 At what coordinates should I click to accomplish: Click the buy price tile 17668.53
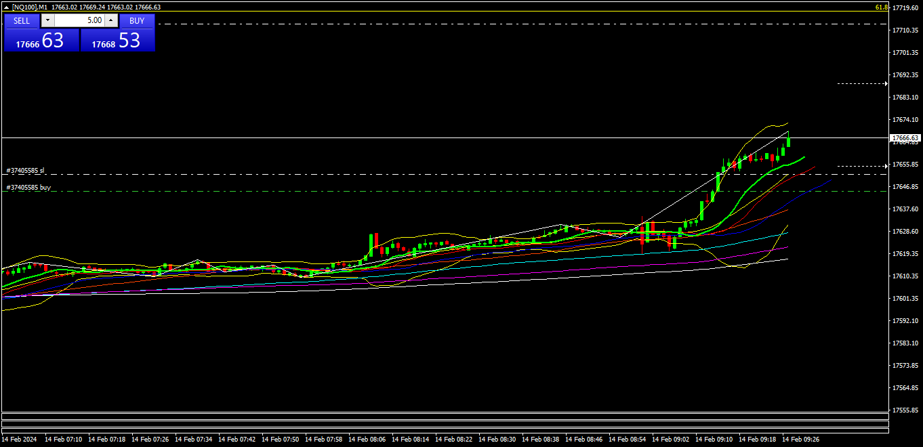pyautogui.click(x=118, y=41)
